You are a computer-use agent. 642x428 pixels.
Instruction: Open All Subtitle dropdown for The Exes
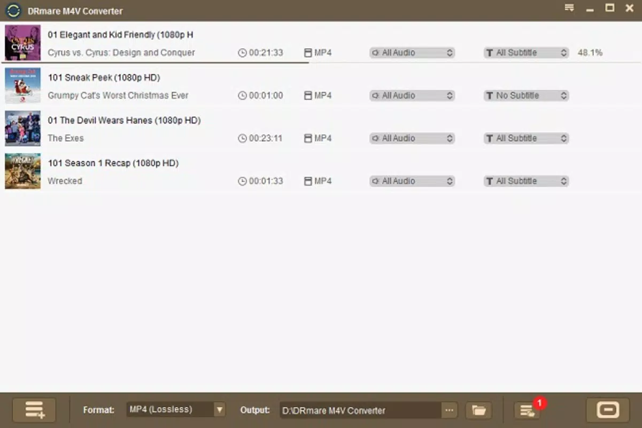pos(526,138)
